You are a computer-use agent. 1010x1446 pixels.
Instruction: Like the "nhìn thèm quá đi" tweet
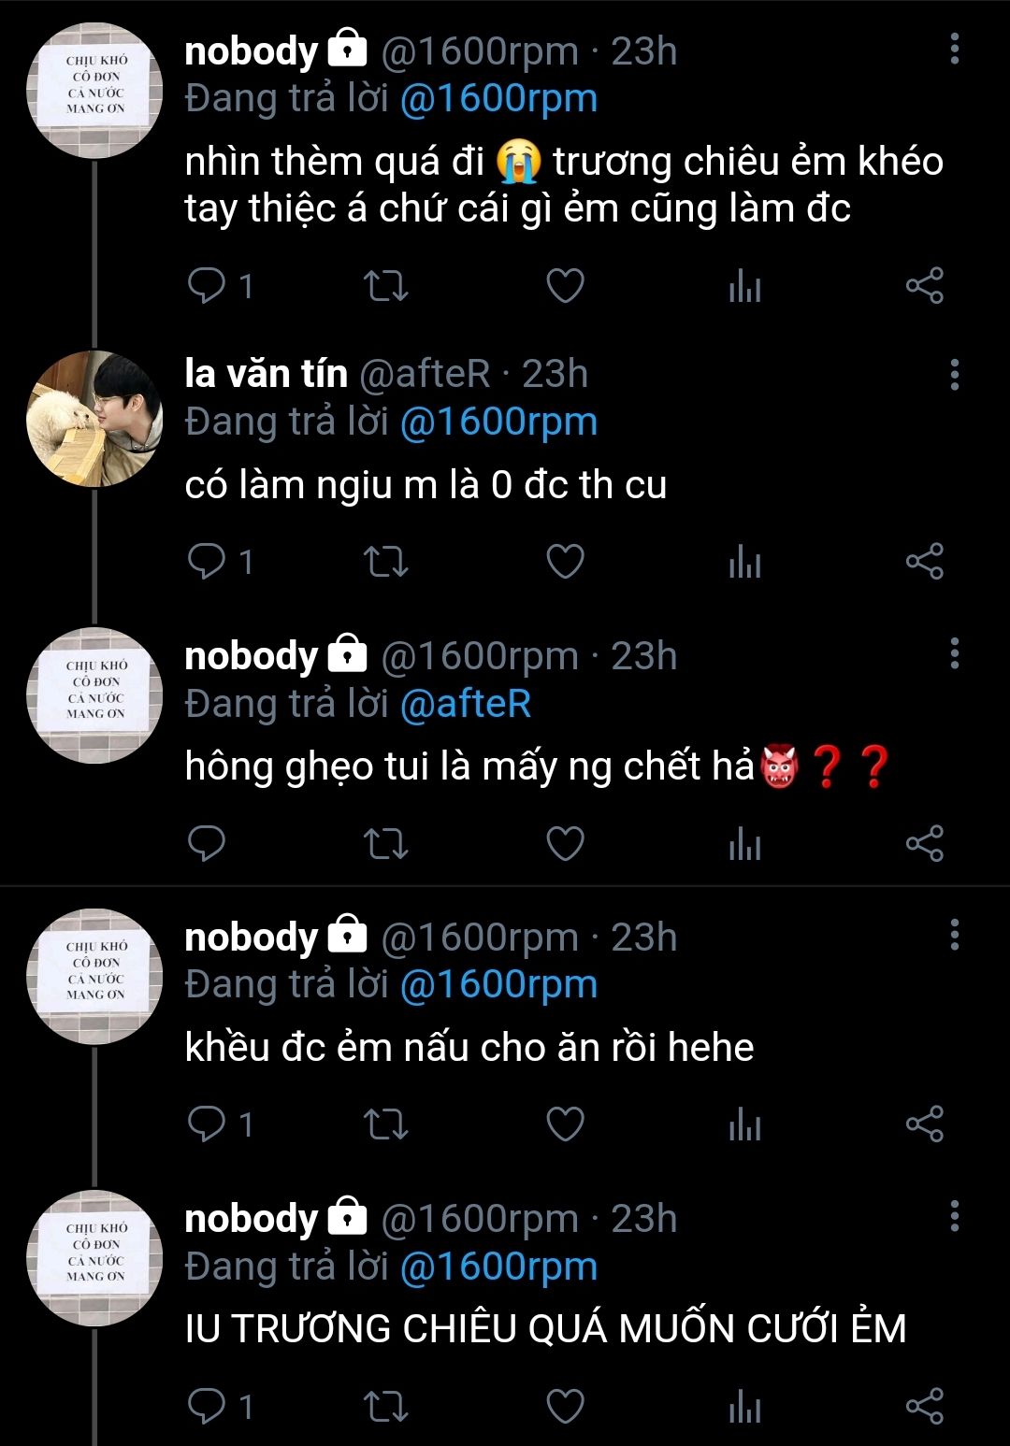[x=565, y=285]
